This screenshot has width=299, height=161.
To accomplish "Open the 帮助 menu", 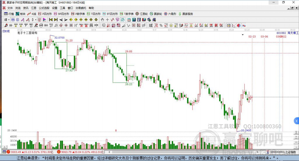I will coord(91,8).
